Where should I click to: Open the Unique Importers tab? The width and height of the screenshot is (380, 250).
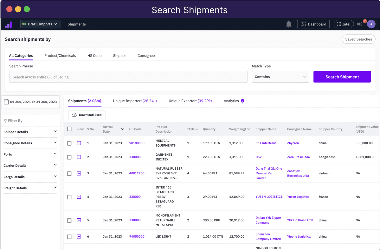135,101
